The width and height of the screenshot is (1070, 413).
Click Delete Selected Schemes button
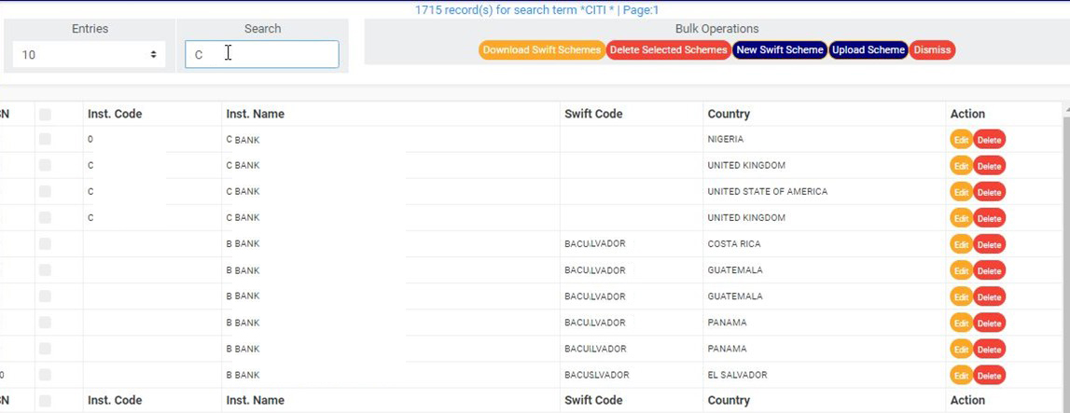click(x=668, y=50)
